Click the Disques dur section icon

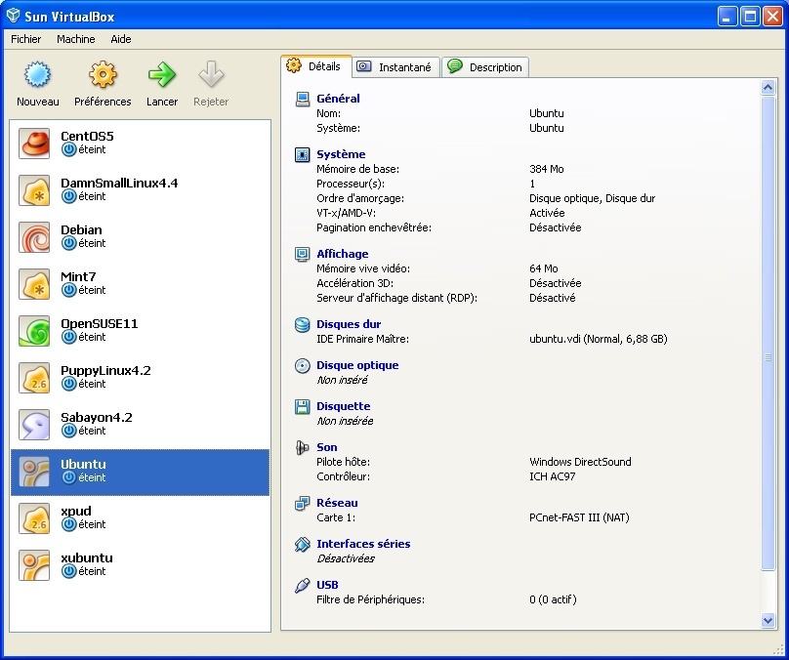point(303,324)
